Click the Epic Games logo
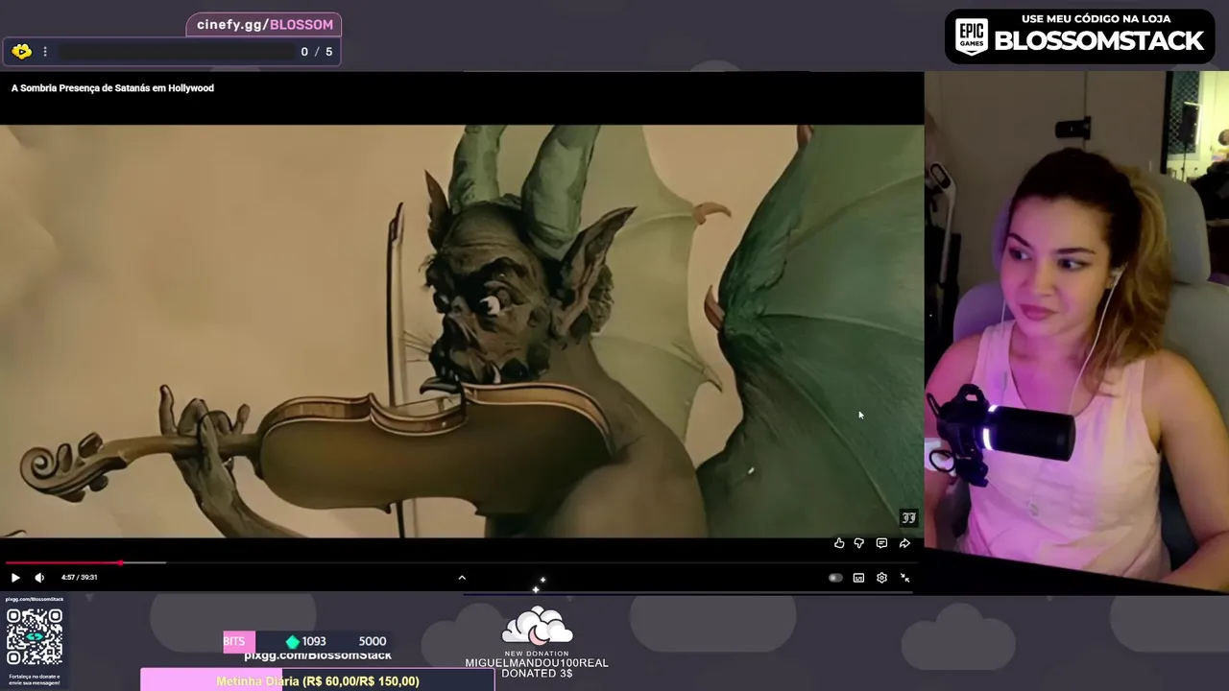This screenshot has height=691, width=1229. point(972,37)
